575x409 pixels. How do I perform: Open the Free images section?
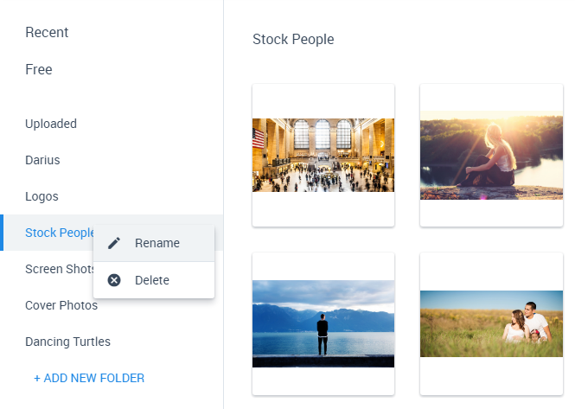click(x=39, y=69)
